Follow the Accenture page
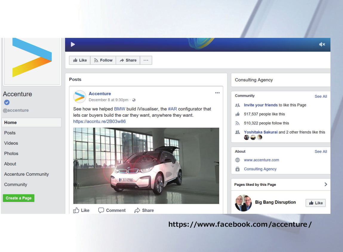 pos(103,60)
